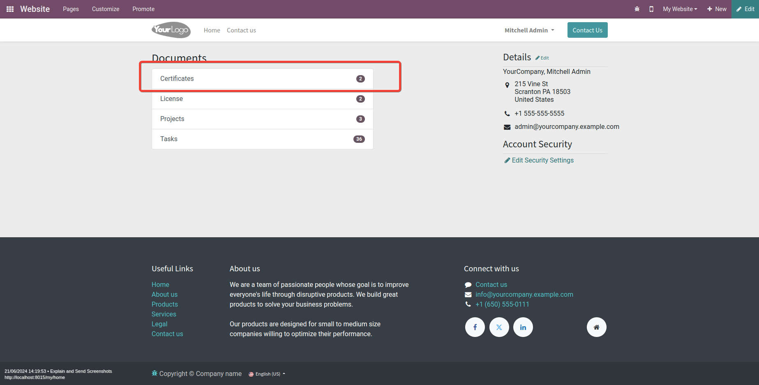Open the Promote menu
This screenshot has height=385, width=759.
click(x=143, y=9)
